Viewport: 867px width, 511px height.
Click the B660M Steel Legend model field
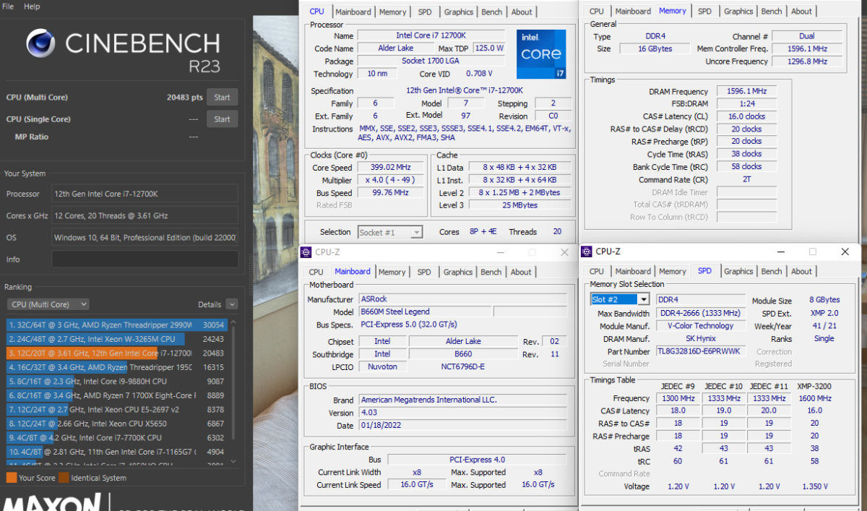pos(425,312)
